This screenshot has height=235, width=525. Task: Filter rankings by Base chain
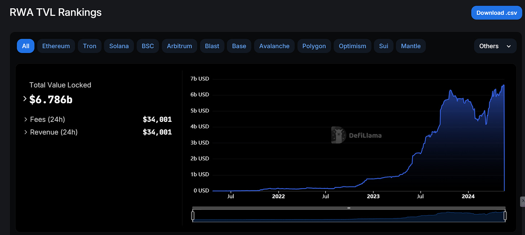239,46
